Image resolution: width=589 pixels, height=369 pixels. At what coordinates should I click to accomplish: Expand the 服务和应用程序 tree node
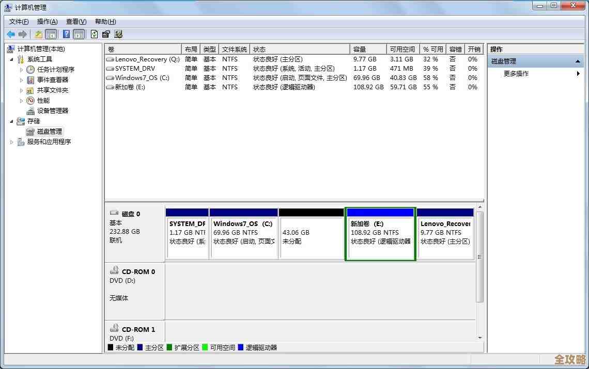(12, 141)
